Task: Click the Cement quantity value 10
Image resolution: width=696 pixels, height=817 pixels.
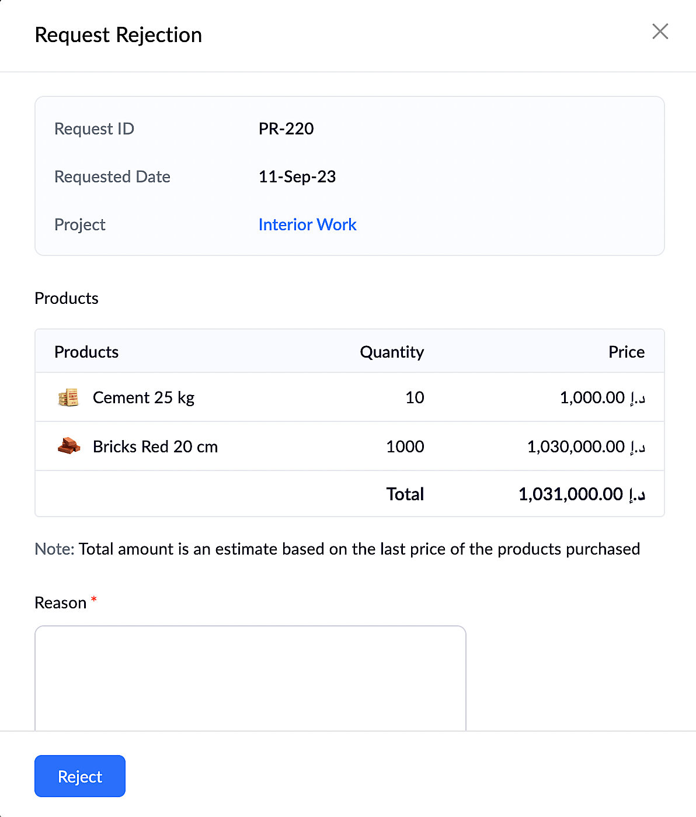Action: coord(415,397)
